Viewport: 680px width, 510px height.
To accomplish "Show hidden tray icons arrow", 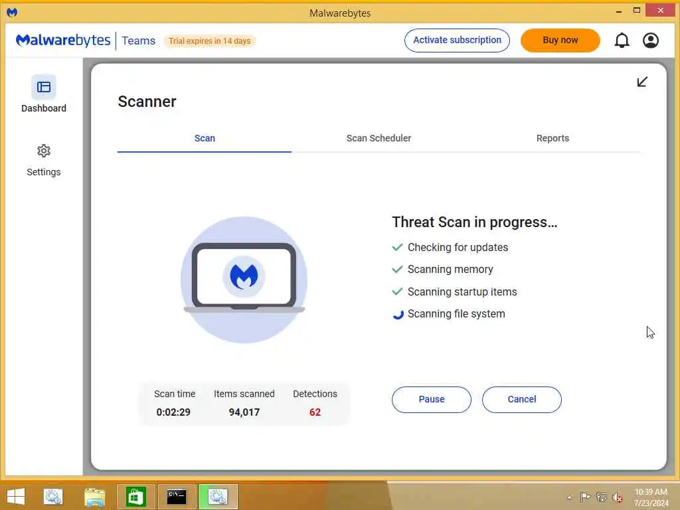I will tap(569, 497).
